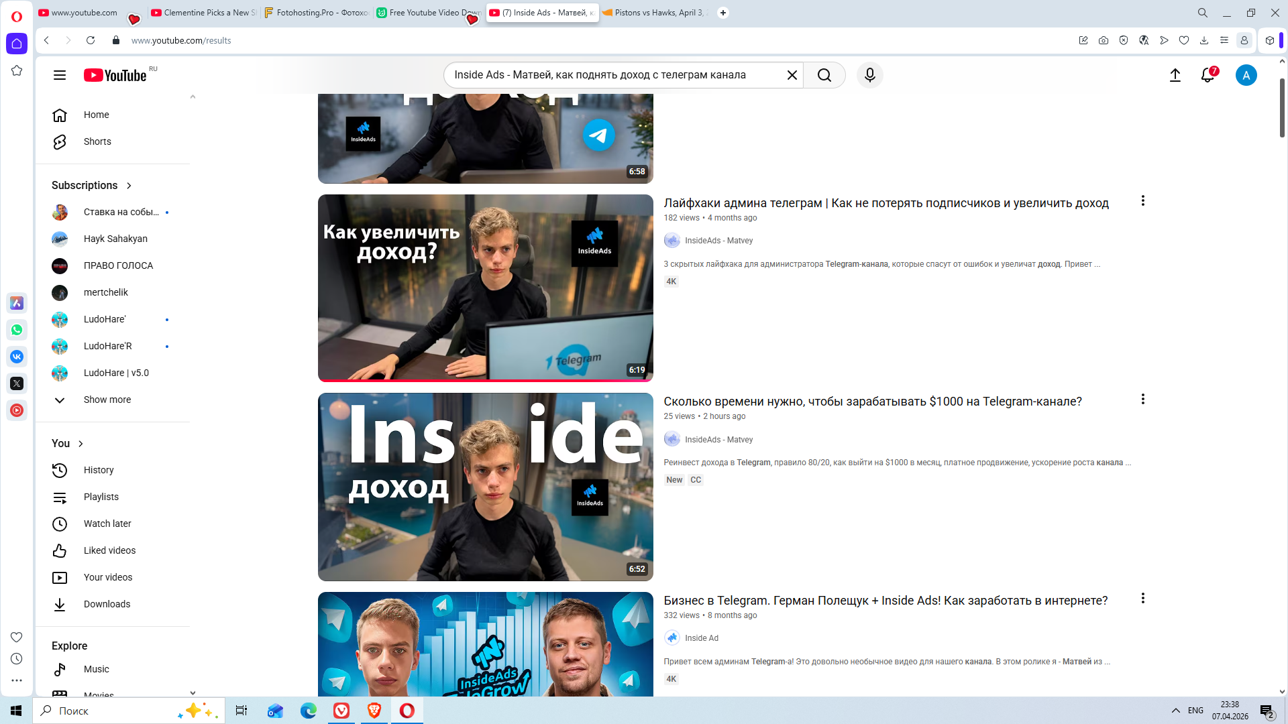Click the magnifier search button

[x=824, y=75]
